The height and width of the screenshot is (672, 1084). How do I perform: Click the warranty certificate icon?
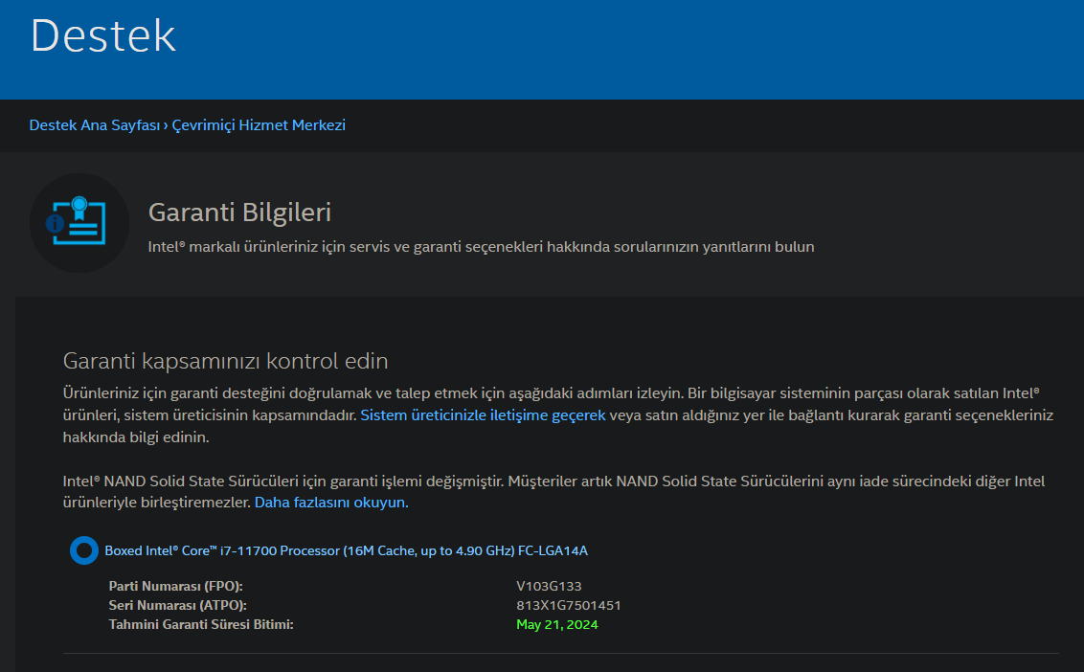(x=79, y=223)
